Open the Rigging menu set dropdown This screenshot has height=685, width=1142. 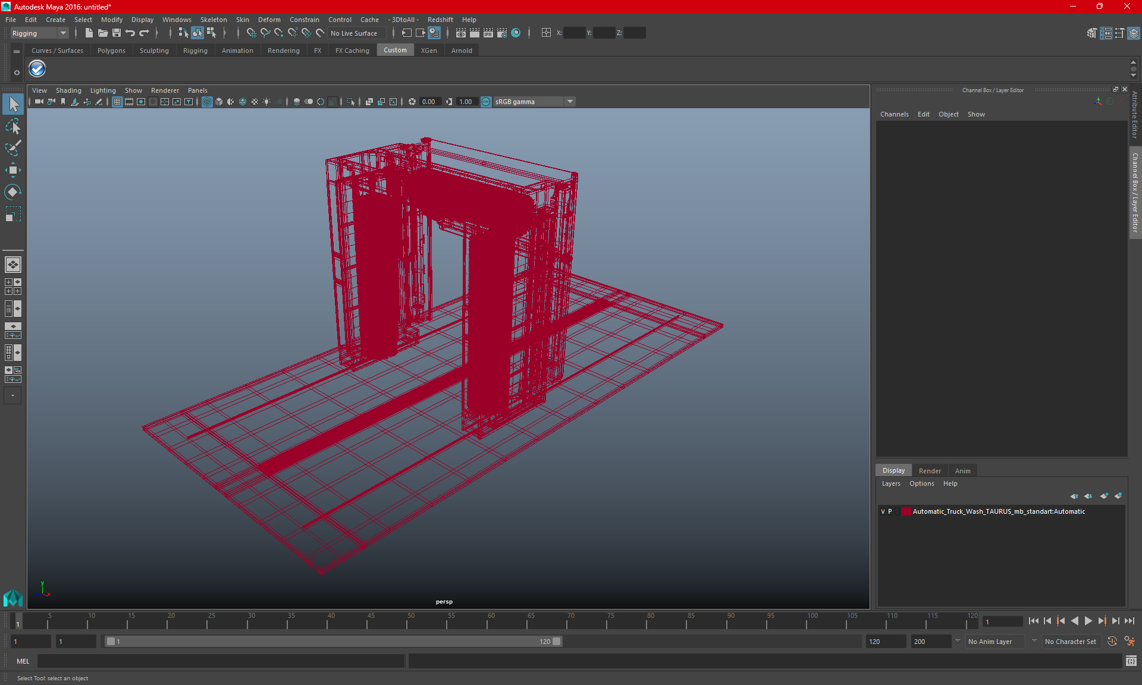coord(39,33)
